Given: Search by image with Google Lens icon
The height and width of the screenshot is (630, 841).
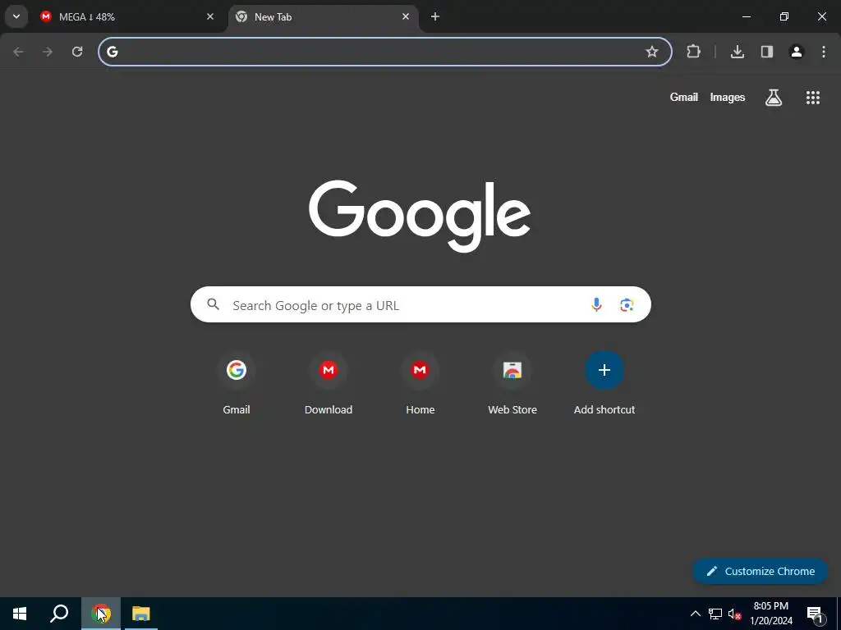Looking at the screenshot, I should click(627, 305).
